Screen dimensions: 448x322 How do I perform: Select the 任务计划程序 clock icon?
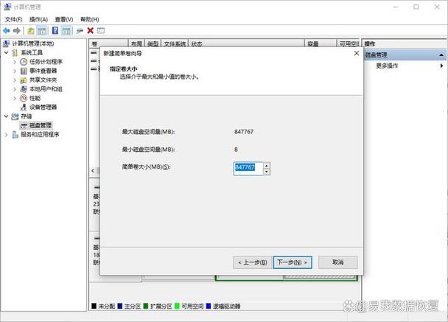(x=24, y=62)
